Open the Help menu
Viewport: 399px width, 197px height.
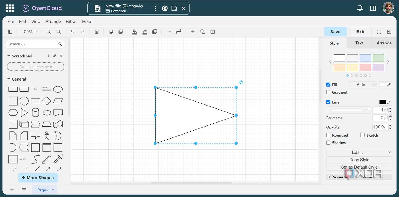(x=87, y=22)
